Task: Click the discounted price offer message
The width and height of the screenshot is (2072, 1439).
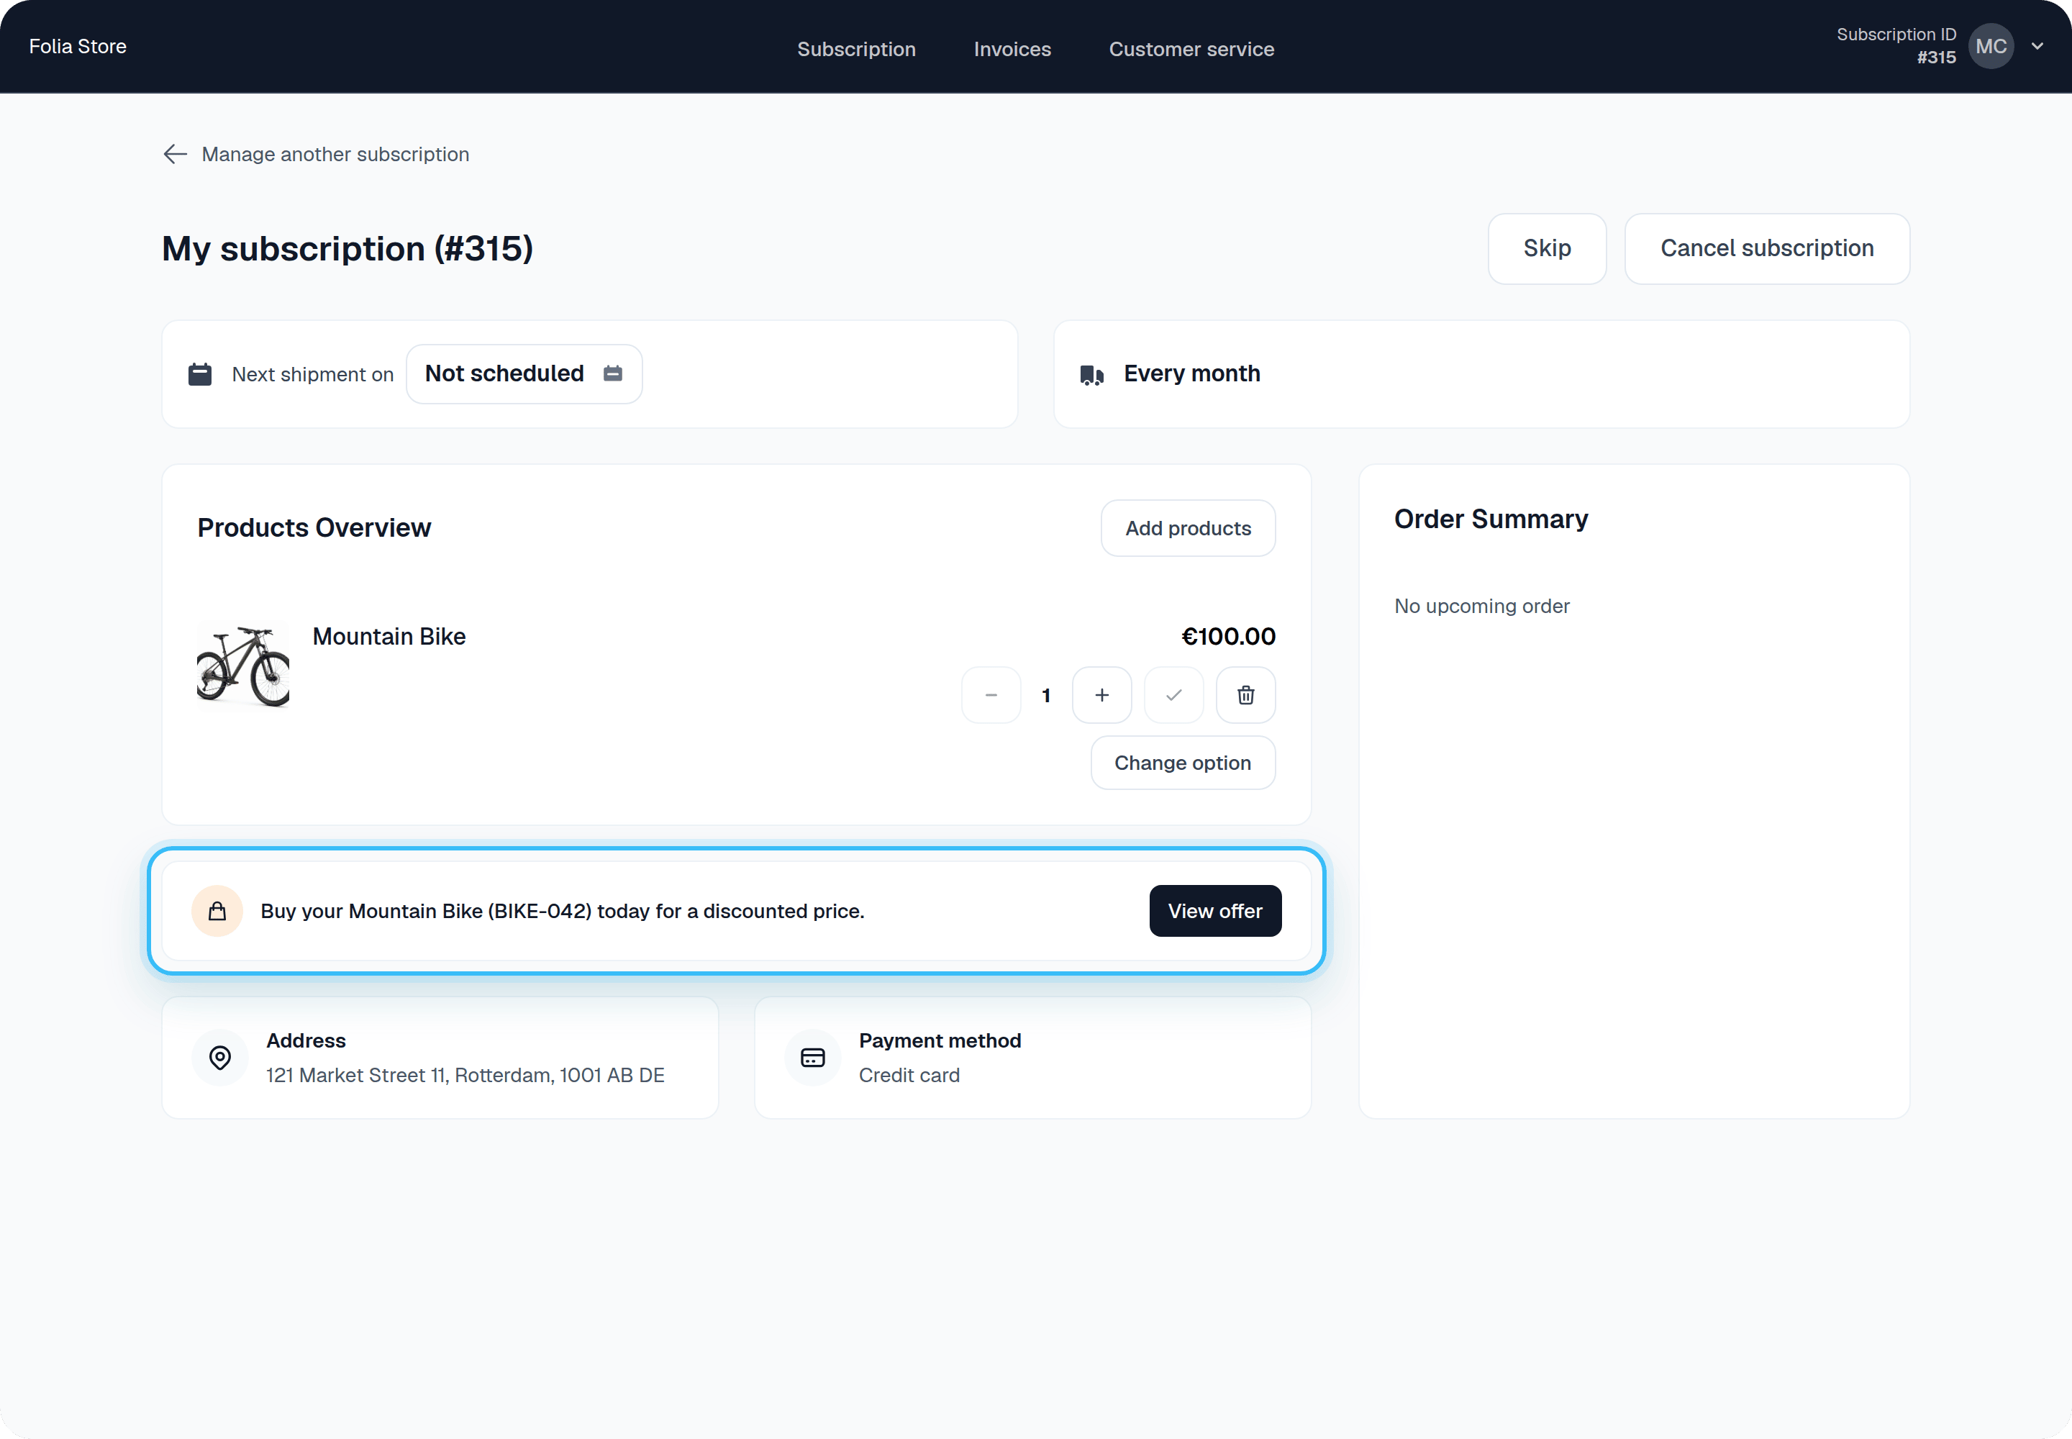Action: 563,911
